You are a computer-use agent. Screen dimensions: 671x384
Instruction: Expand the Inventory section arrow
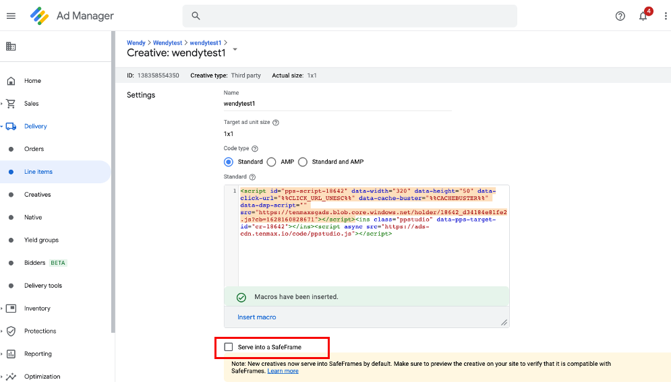pyautogui.click(x=2, y=309)
